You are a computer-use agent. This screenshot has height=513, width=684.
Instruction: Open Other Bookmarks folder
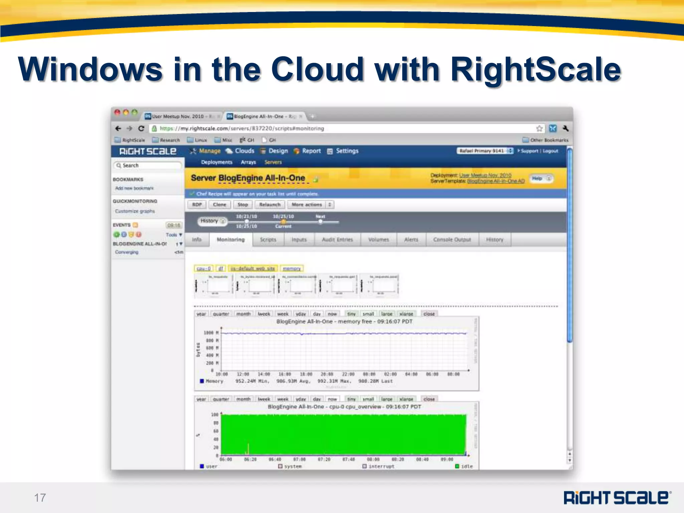click(545, 140)
